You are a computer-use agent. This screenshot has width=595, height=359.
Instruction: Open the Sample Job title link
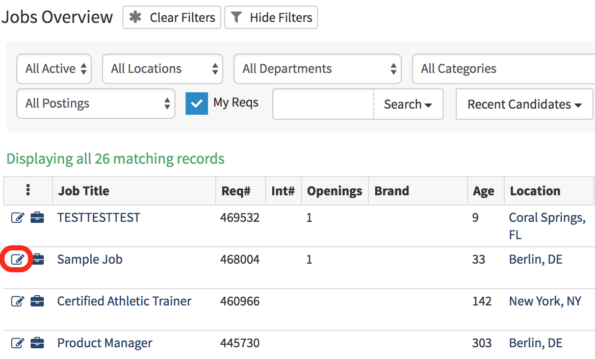pos(90,260)
